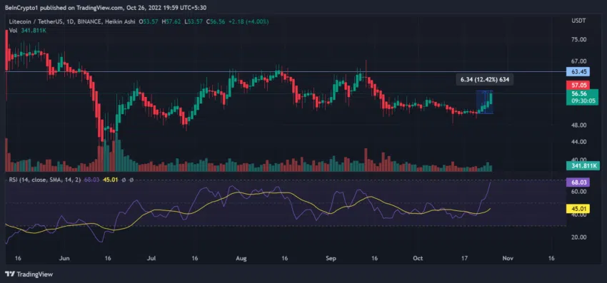607x283 pixels.
Task: Click the 75.00 price axis label
Action: (x=579, y=39)
